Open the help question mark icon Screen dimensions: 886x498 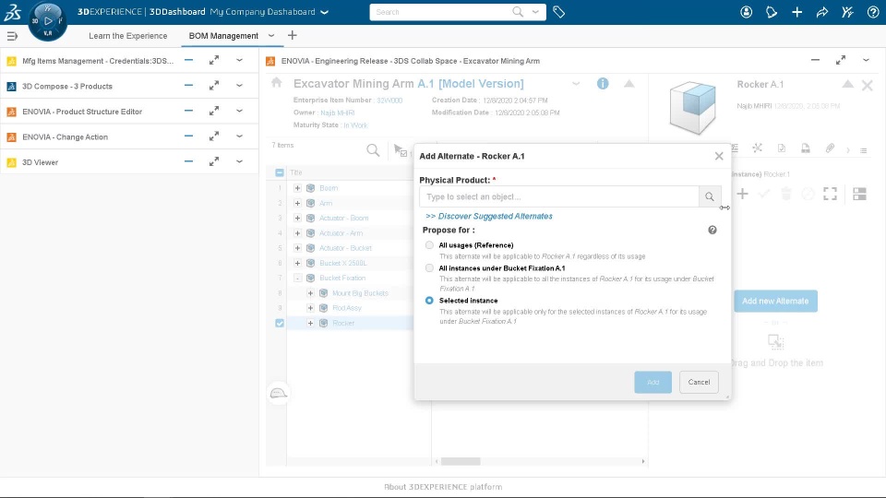click(x=873, y=12)
